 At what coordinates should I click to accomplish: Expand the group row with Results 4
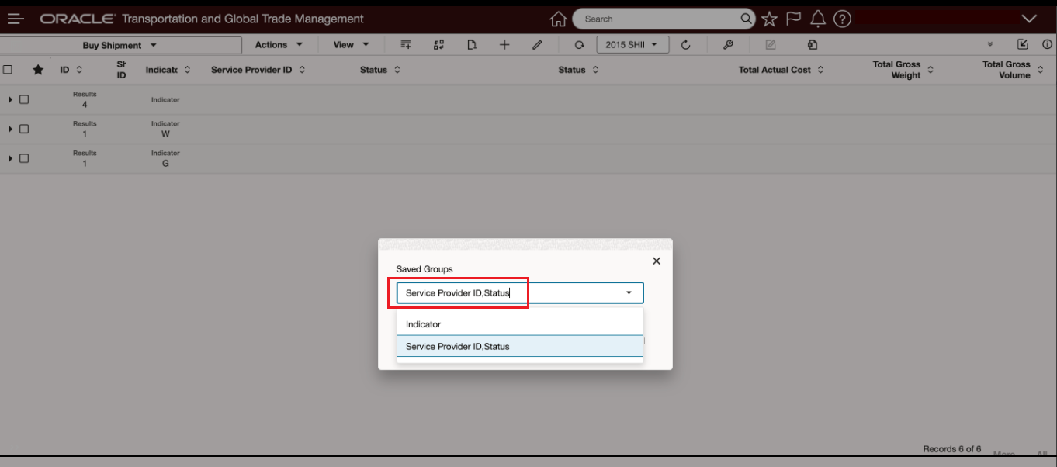[x=10, y=99]
